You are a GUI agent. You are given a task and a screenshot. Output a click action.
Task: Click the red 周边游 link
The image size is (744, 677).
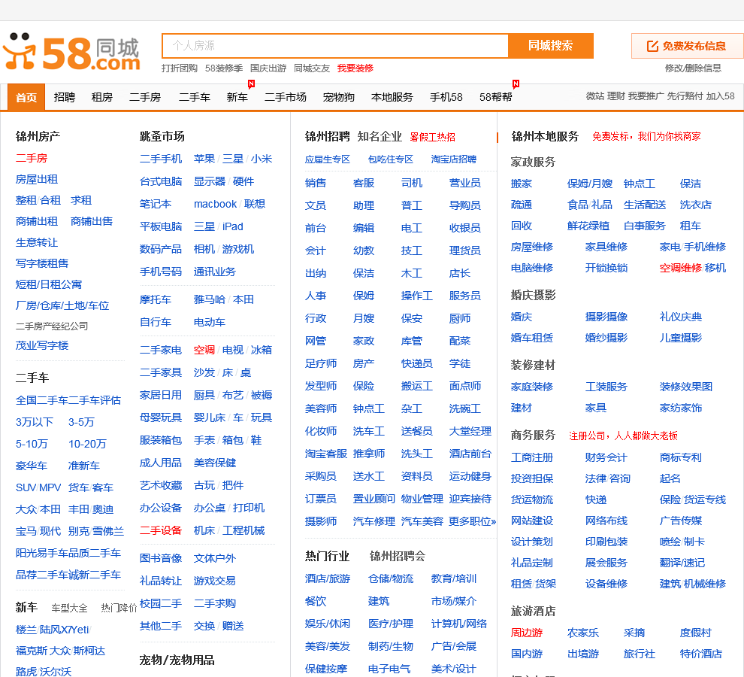[527, 633]
